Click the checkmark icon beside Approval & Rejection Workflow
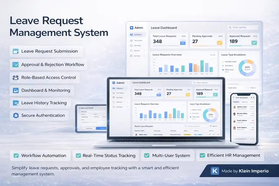279x186 pixels. point(16,64)
